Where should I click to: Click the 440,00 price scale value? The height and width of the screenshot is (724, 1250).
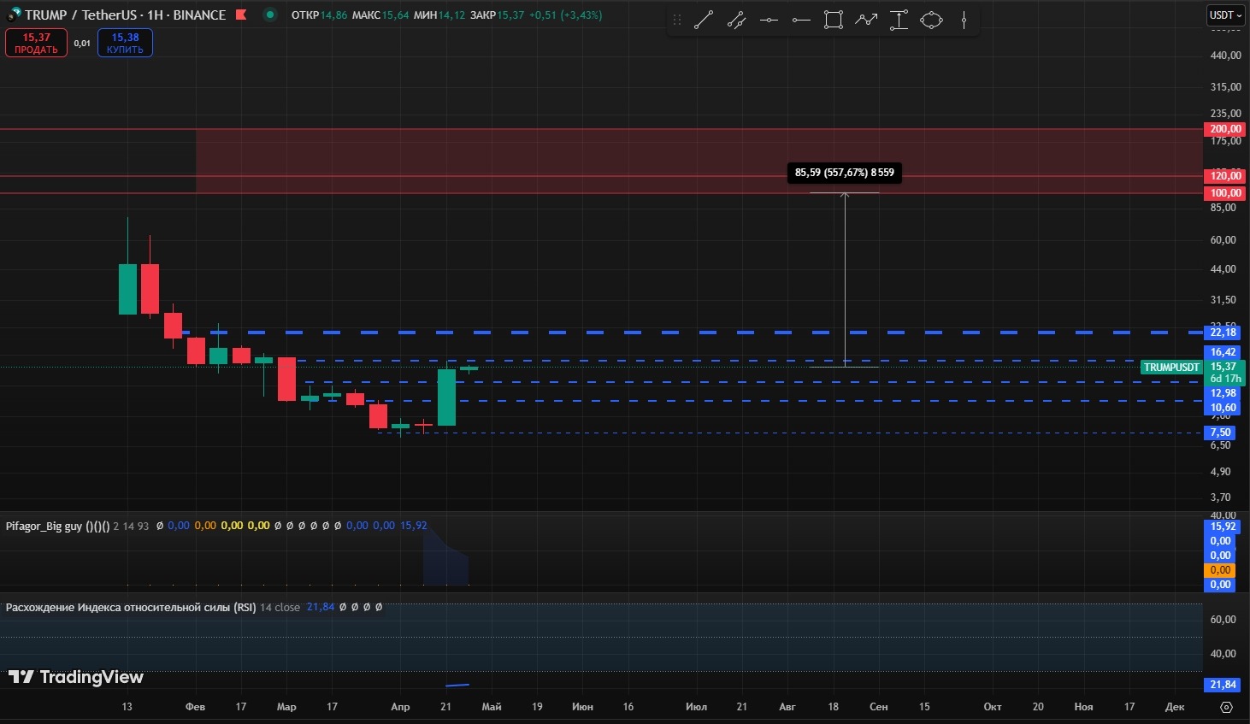point(1225,56)
